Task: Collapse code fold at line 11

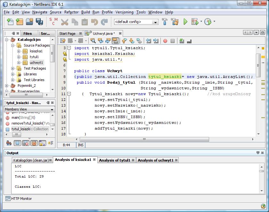Action: [x=69, y=94]
